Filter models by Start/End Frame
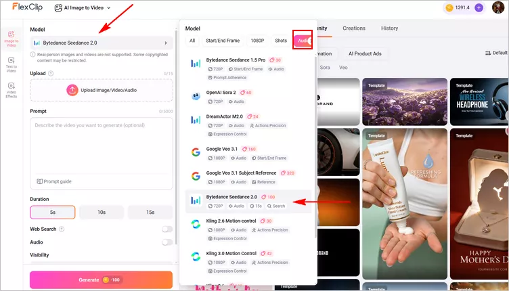 (223, 41)
